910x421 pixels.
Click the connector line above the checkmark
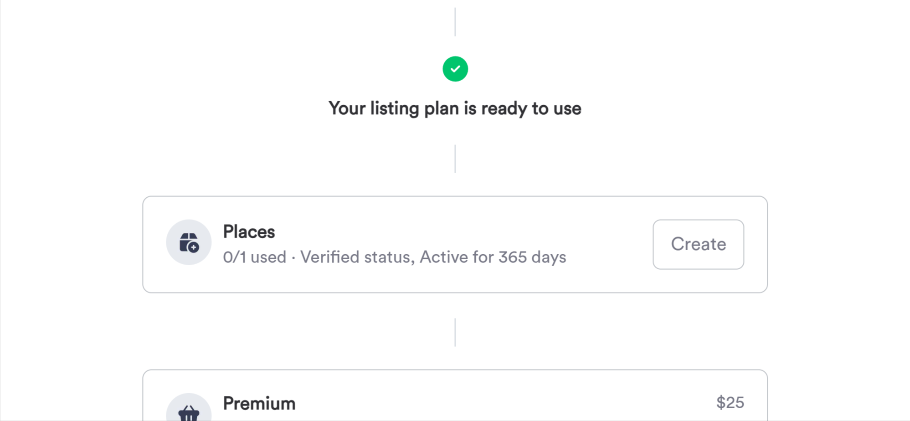click(455, 22)
